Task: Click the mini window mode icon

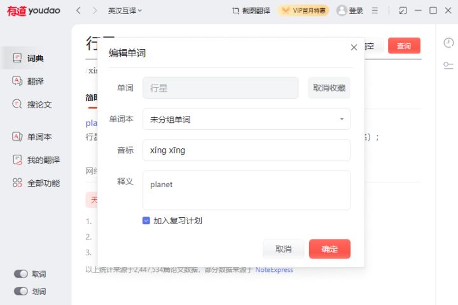Action: pos(402,11)
